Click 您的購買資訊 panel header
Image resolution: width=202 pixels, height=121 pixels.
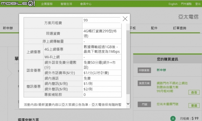[x=167, y=59]
